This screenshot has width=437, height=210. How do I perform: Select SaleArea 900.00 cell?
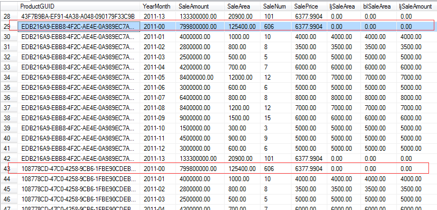pos(242,138)
